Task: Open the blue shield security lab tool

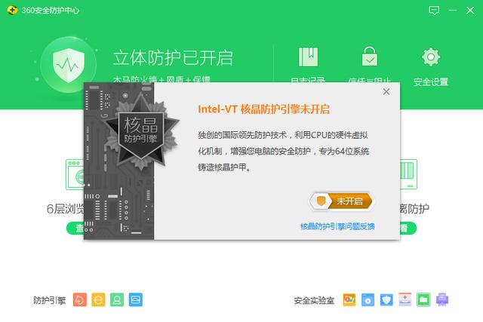Action: 386,299
